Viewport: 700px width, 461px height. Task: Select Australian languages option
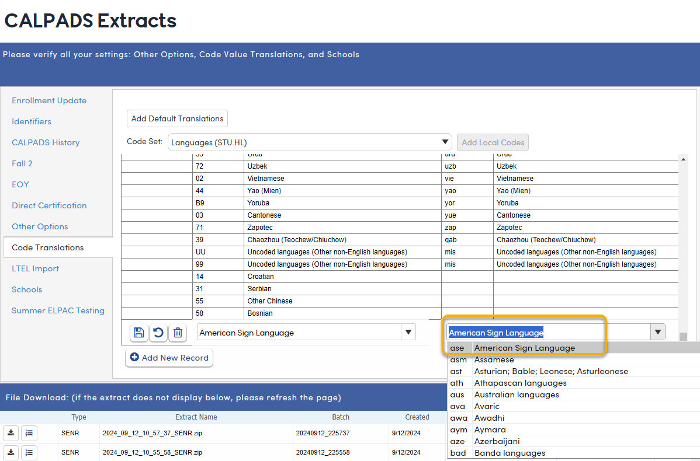[x=574, y=394]
